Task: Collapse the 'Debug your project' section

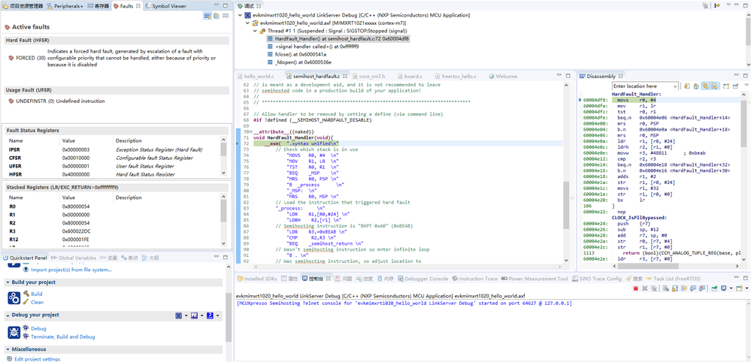Action: pos(7,315)
